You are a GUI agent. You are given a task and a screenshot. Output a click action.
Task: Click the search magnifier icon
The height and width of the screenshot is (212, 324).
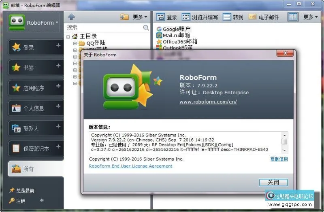(x=146, y=28)
